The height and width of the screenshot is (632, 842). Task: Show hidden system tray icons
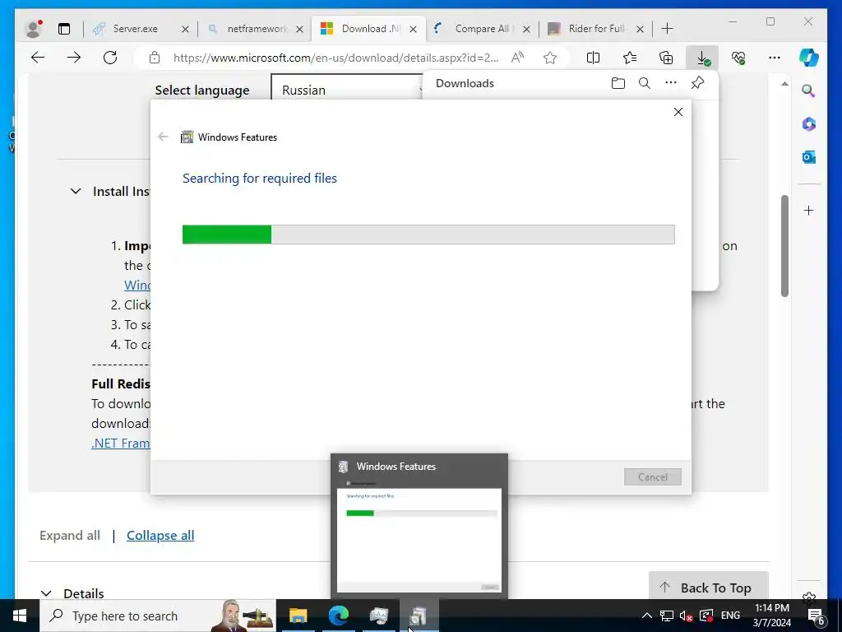[647, 616]
